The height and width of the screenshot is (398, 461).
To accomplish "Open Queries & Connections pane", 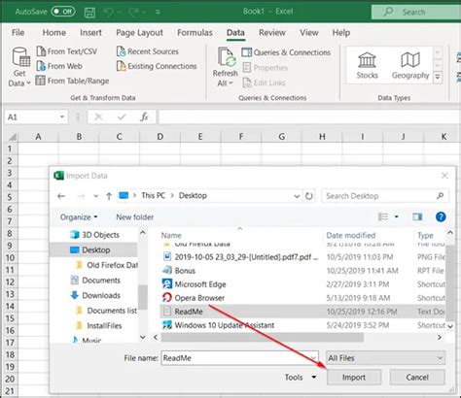I will 286,52.
